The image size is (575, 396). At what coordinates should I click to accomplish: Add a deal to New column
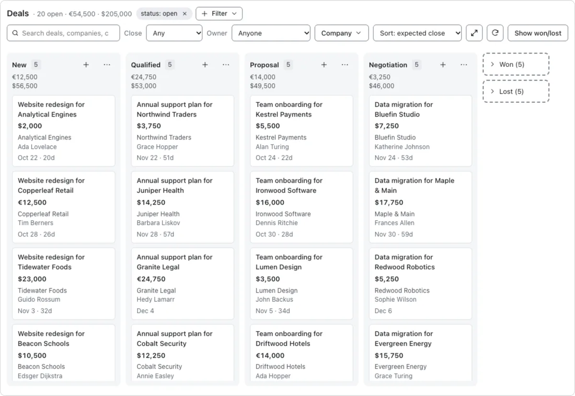86,65
